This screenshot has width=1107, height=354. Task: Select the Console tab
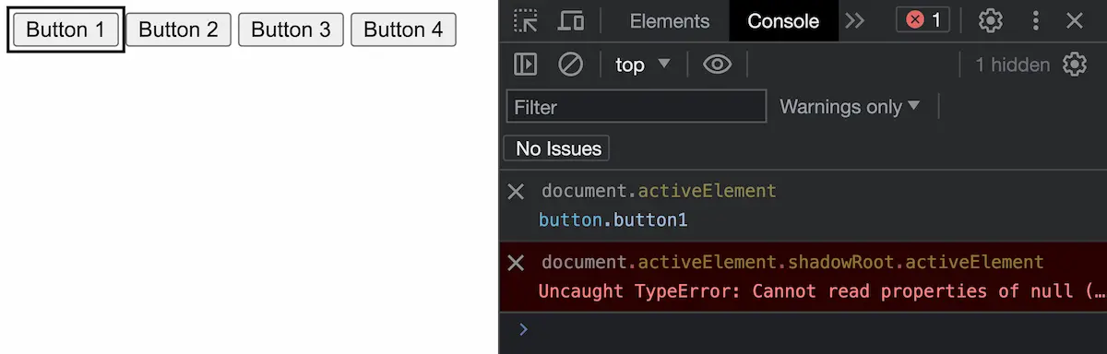coord(783,20)
